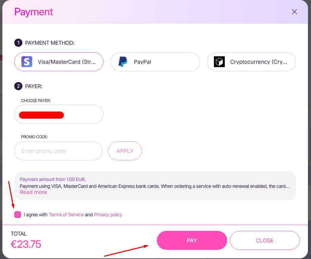Click the Stripe logo icon

[27, 62]
